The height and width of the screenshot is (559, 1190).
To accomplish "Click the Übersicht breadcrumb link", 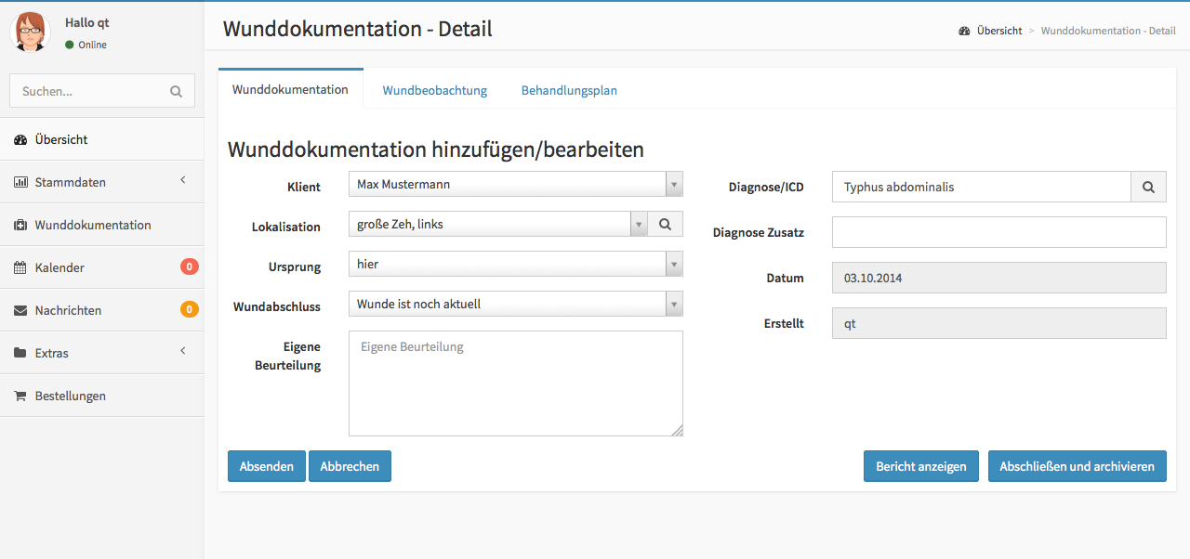I will pos(999,31).
